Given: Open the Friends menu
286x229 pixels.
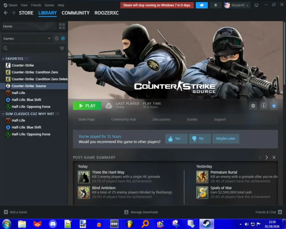Looking at the screenshot, I should point(36,5).
